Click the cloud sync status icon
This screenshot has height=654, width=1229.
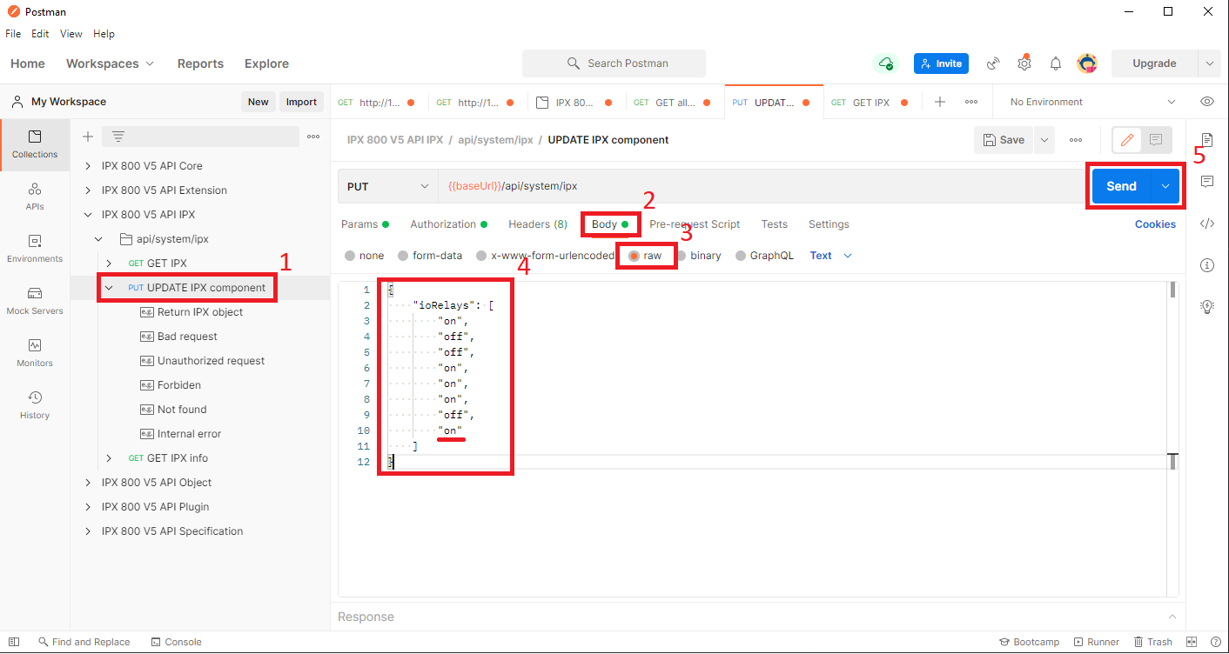click(x=886, y=63)
